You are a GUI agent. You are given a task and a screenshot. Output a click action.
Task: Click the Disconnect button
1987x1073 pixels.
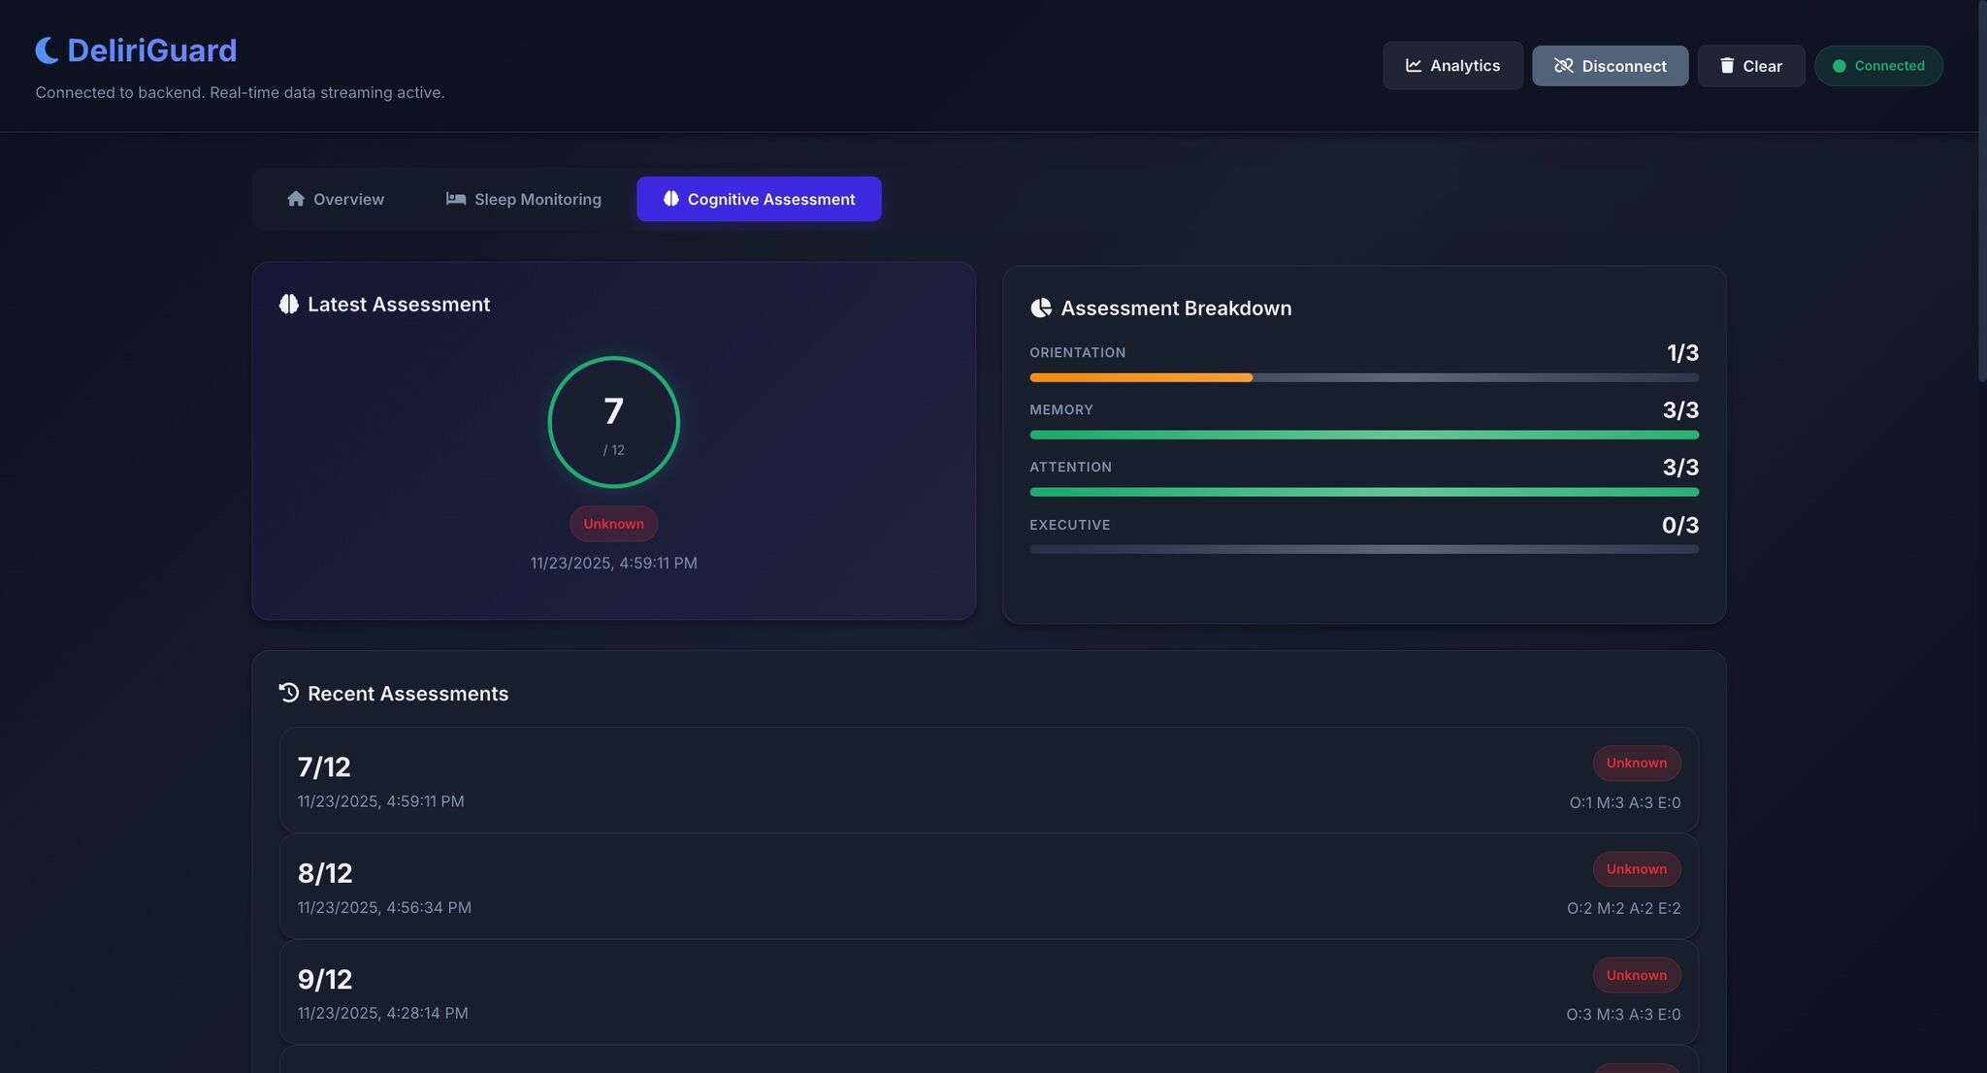(1610, 65)
